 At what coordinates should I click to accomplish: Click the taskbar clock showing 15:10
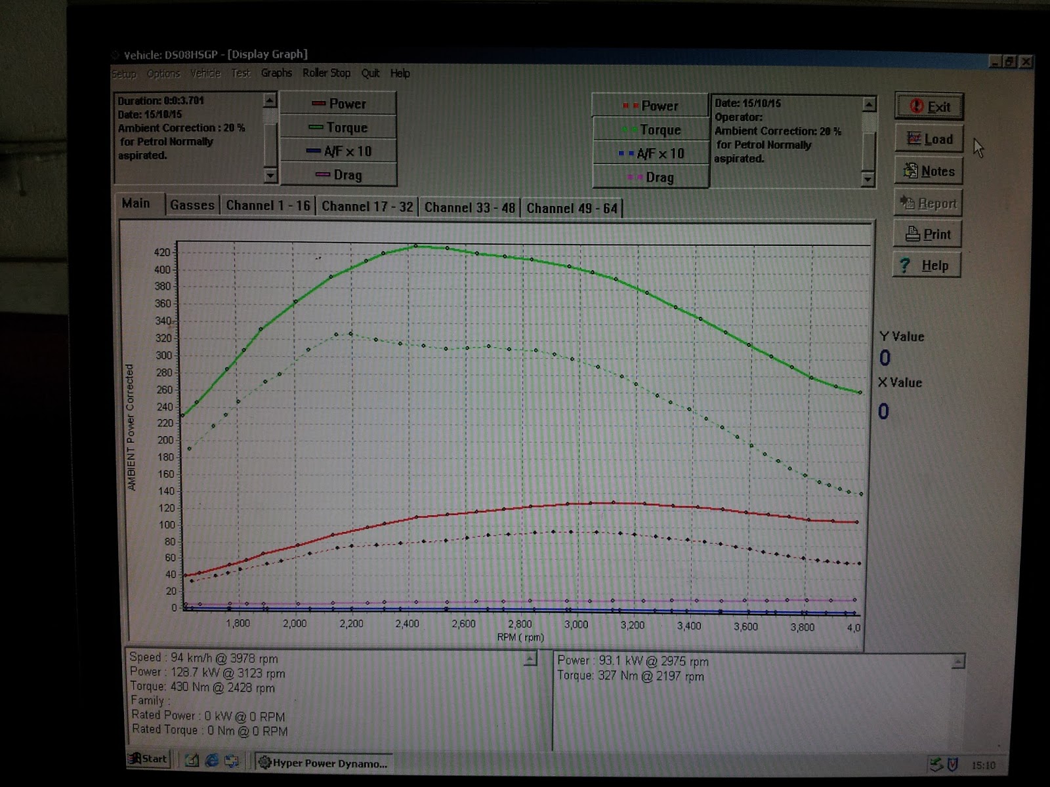coord(983,765)
